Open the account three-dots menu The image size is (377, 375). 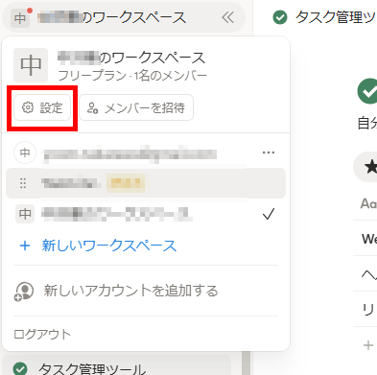coord(269,152)
